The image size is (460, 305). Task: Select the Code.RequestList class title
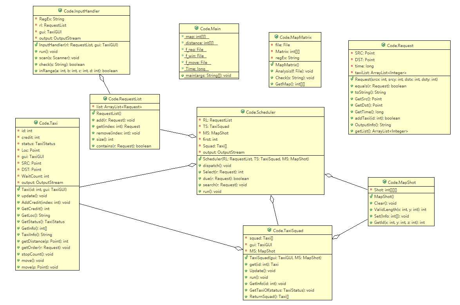click(125, 99)
